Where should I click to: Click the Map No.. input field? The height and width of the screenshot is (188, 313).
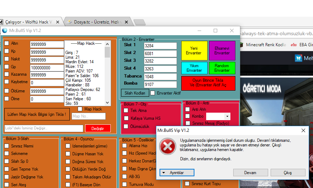89,116
